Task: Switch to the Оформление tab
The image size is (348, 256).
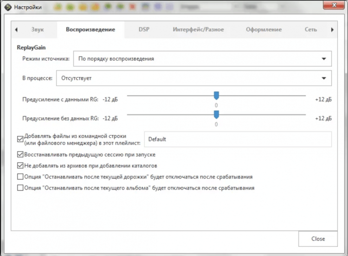Action: pyautogui.click(x=264, y=30)
